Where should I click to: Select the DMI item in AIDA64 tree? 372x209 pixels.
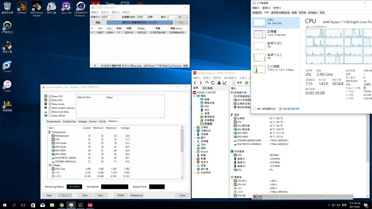[205, 106]
